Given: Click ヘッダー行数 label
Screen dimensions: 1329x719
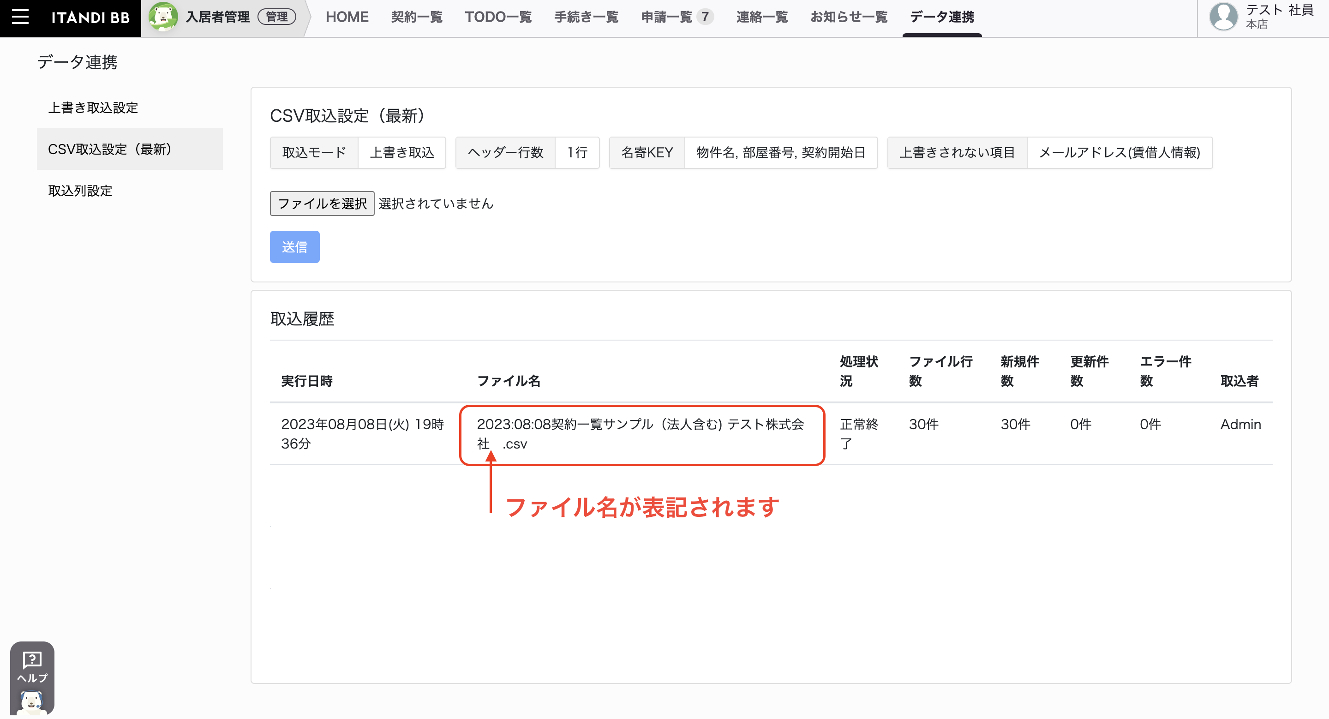Looking at the screenshot, I should [x=506, y=153].
